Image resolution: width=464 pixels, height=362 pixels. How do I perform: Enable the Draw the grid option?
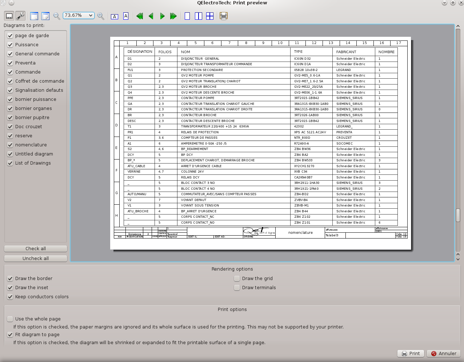237,278
